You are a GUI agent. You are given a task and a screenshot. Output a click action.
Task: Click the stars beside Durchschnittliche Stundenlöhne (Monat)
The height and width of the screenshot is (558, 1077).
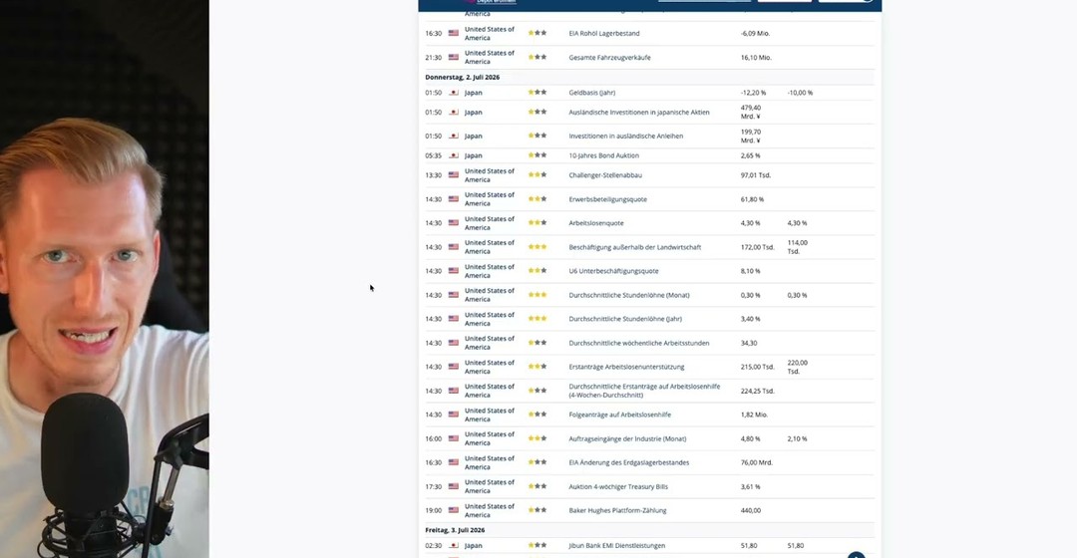click(538, 295)
